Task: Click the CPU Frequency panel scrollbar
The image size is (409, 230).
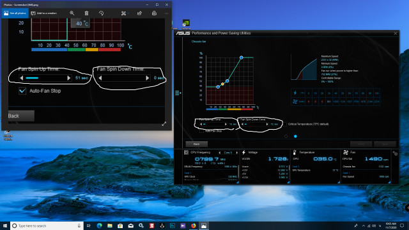Action: (x=238, y=172)
